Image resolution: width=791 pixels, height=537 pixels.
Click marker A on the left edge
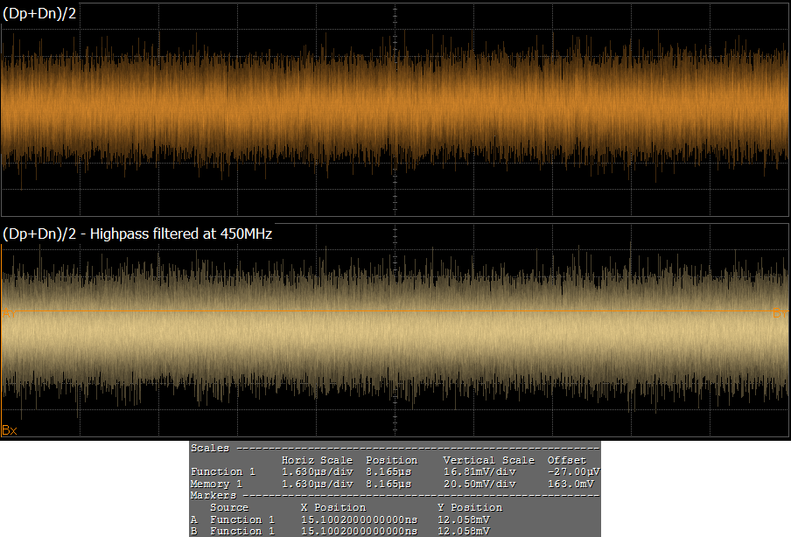[6, 313]
